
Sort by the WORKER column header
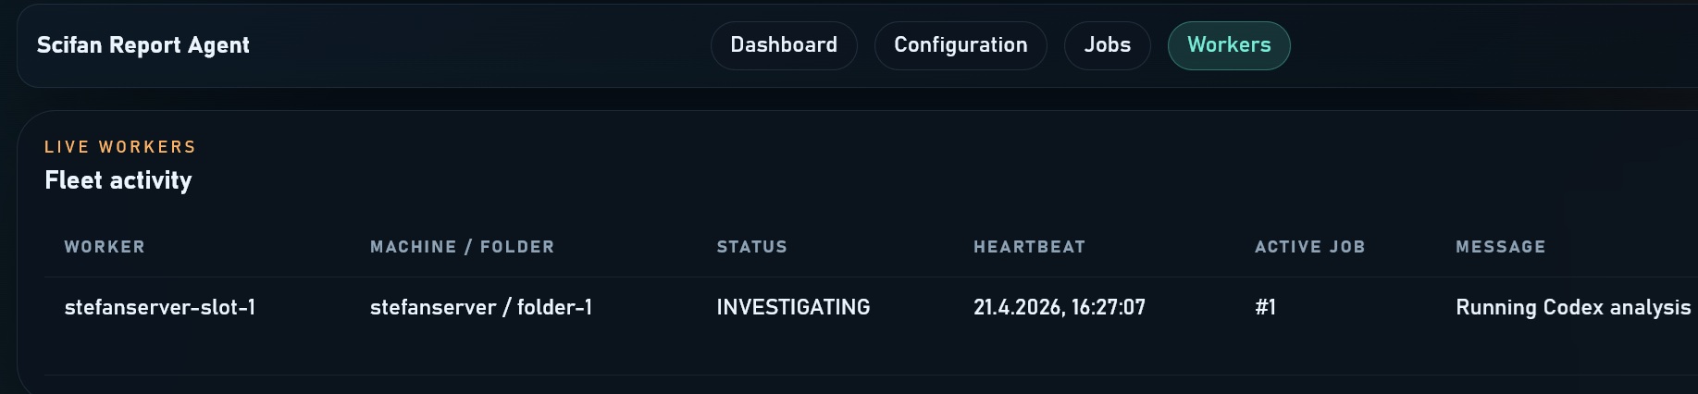tap(105, 247)
